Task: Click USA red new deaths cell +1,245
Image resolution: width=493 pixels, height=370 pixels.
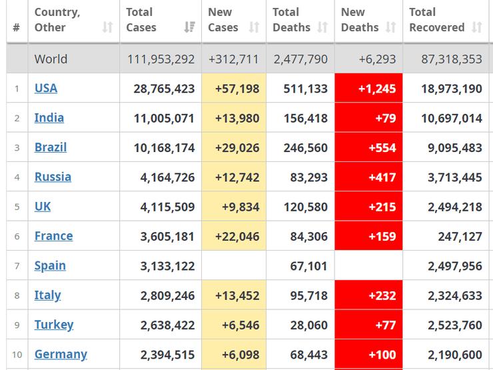Action: pyautogui.click(x=368, y=88)
